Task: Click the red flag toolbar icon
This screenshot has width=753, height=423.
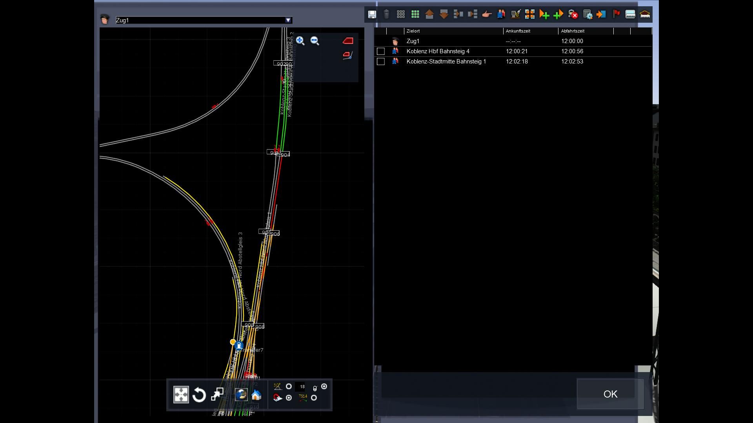Action: click(616, 14)
